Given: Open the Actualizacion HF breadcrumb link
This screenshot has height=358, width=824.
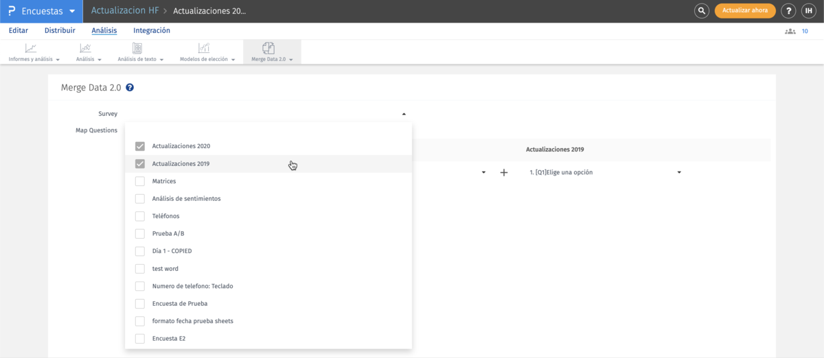Looking at the screenshot, I should (124, 11).
